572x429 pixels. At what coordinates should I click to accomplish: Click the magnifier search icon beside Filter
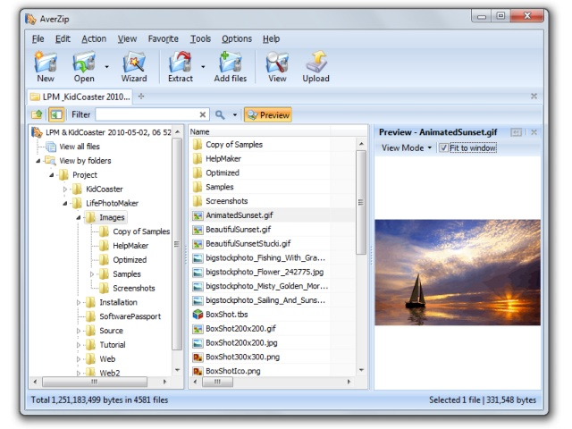click(x=220, y=115)
